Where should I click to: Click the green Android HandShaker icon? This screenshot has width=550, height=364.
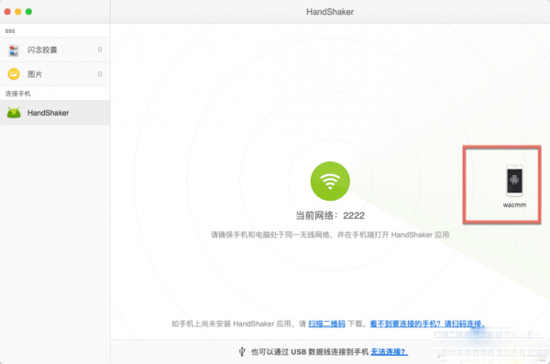(14, 113)
